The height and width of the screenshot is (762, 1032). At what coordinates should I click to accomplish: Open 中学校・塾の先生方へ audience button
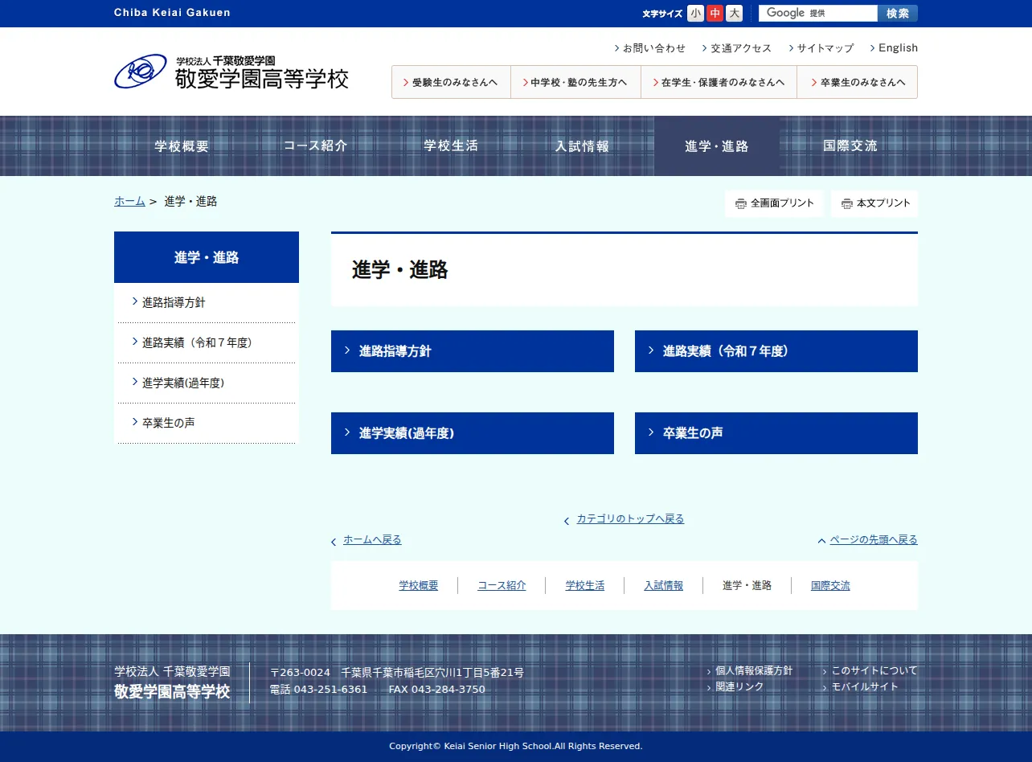(575, 82)
